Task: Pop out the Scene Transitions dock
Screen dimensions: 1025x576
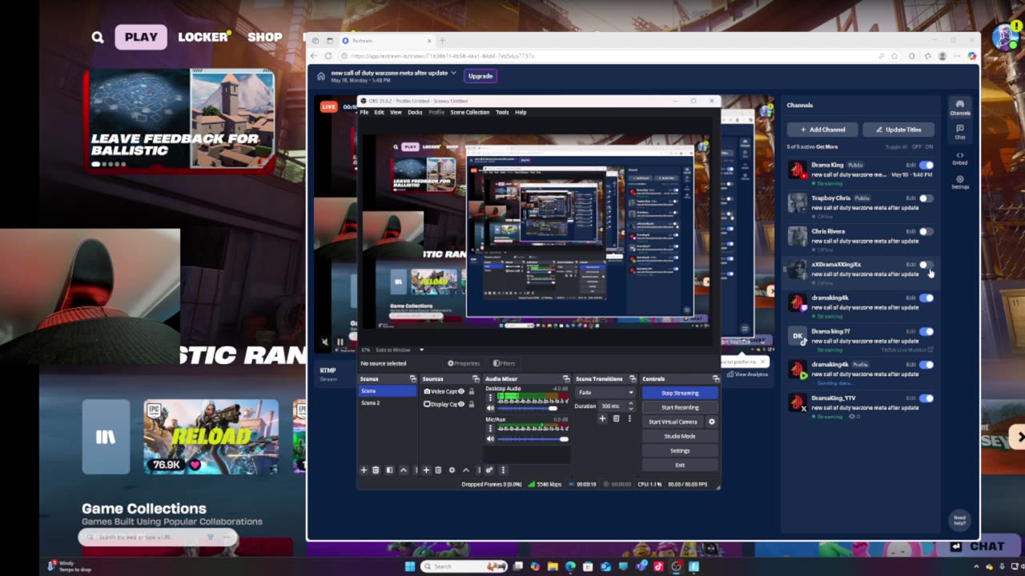Action: [633, 379]
